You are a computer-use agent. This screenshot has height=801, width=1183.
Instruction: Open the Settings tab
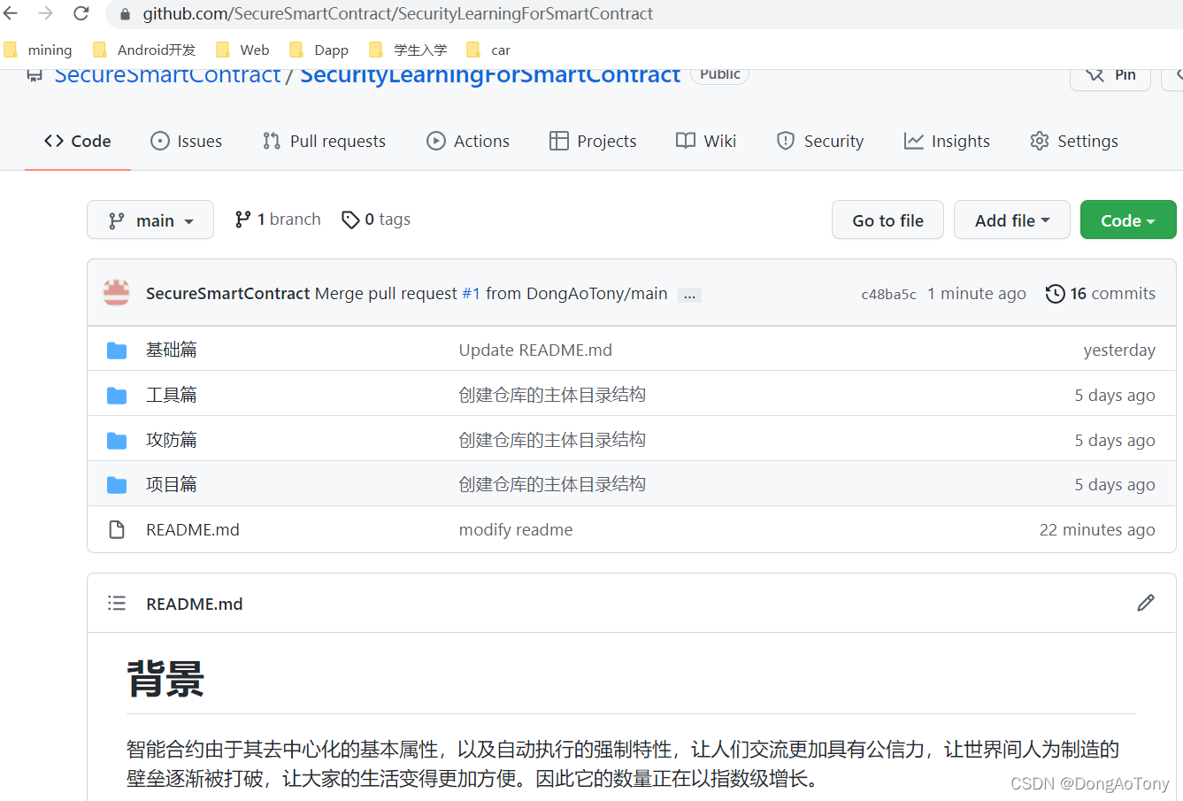(x=1074, y=141)
